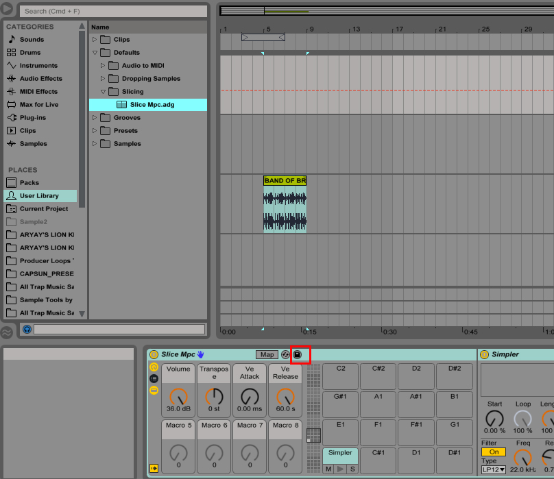Expand the Clips folder
Viewport: 554px width, 479px height.
pyautogui.click(x=95, y=39)
